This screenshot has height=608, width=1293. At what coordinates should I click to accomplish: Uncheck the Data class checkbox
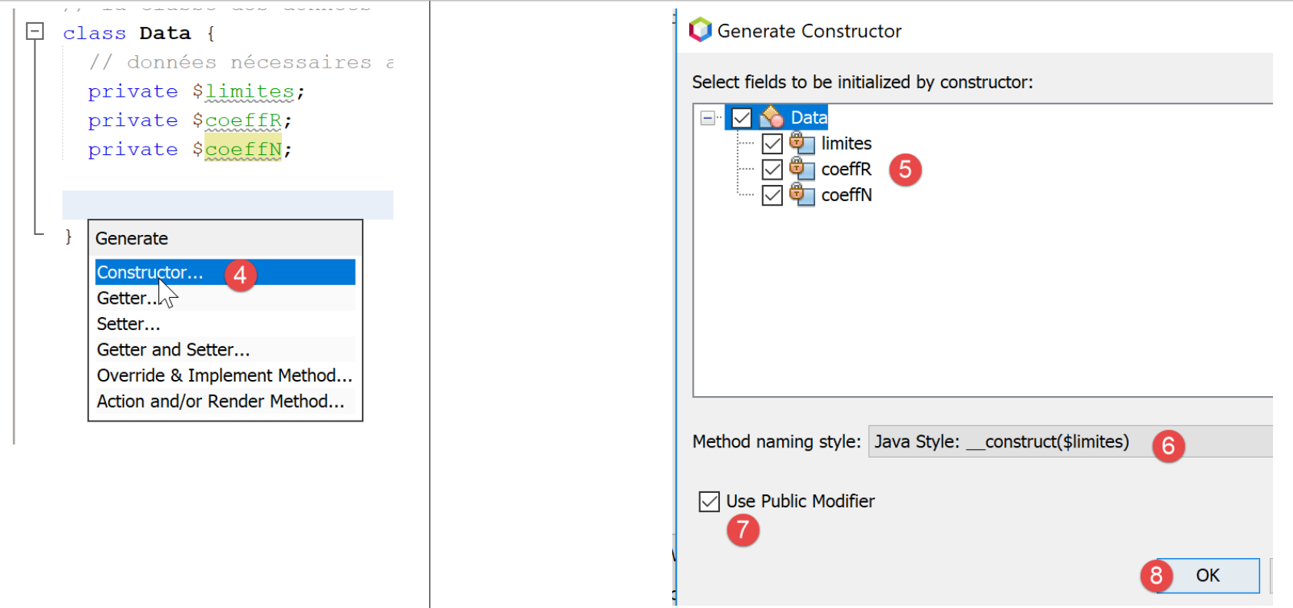pos(741,117)
